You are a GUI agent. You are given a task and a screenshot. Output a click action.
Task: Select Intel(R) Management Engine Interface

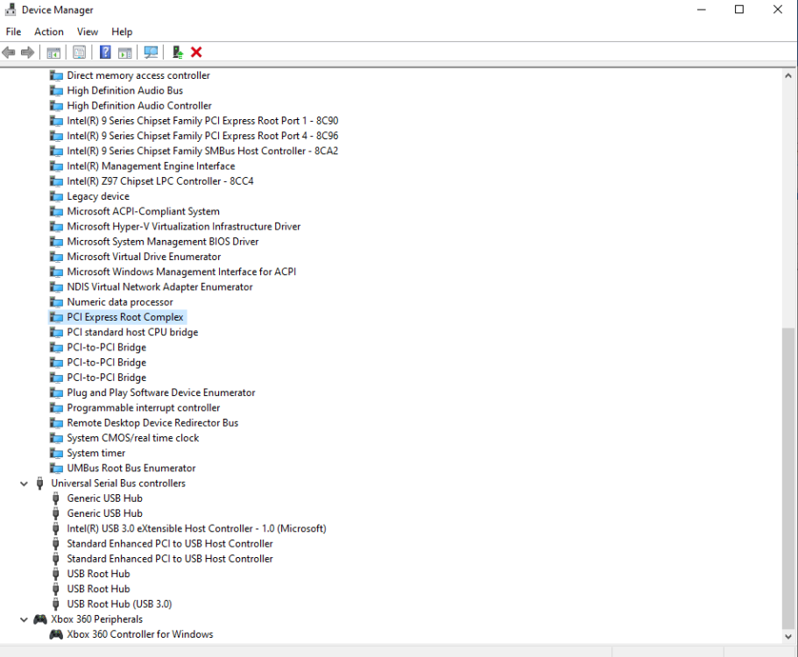(x=152, y=166)
